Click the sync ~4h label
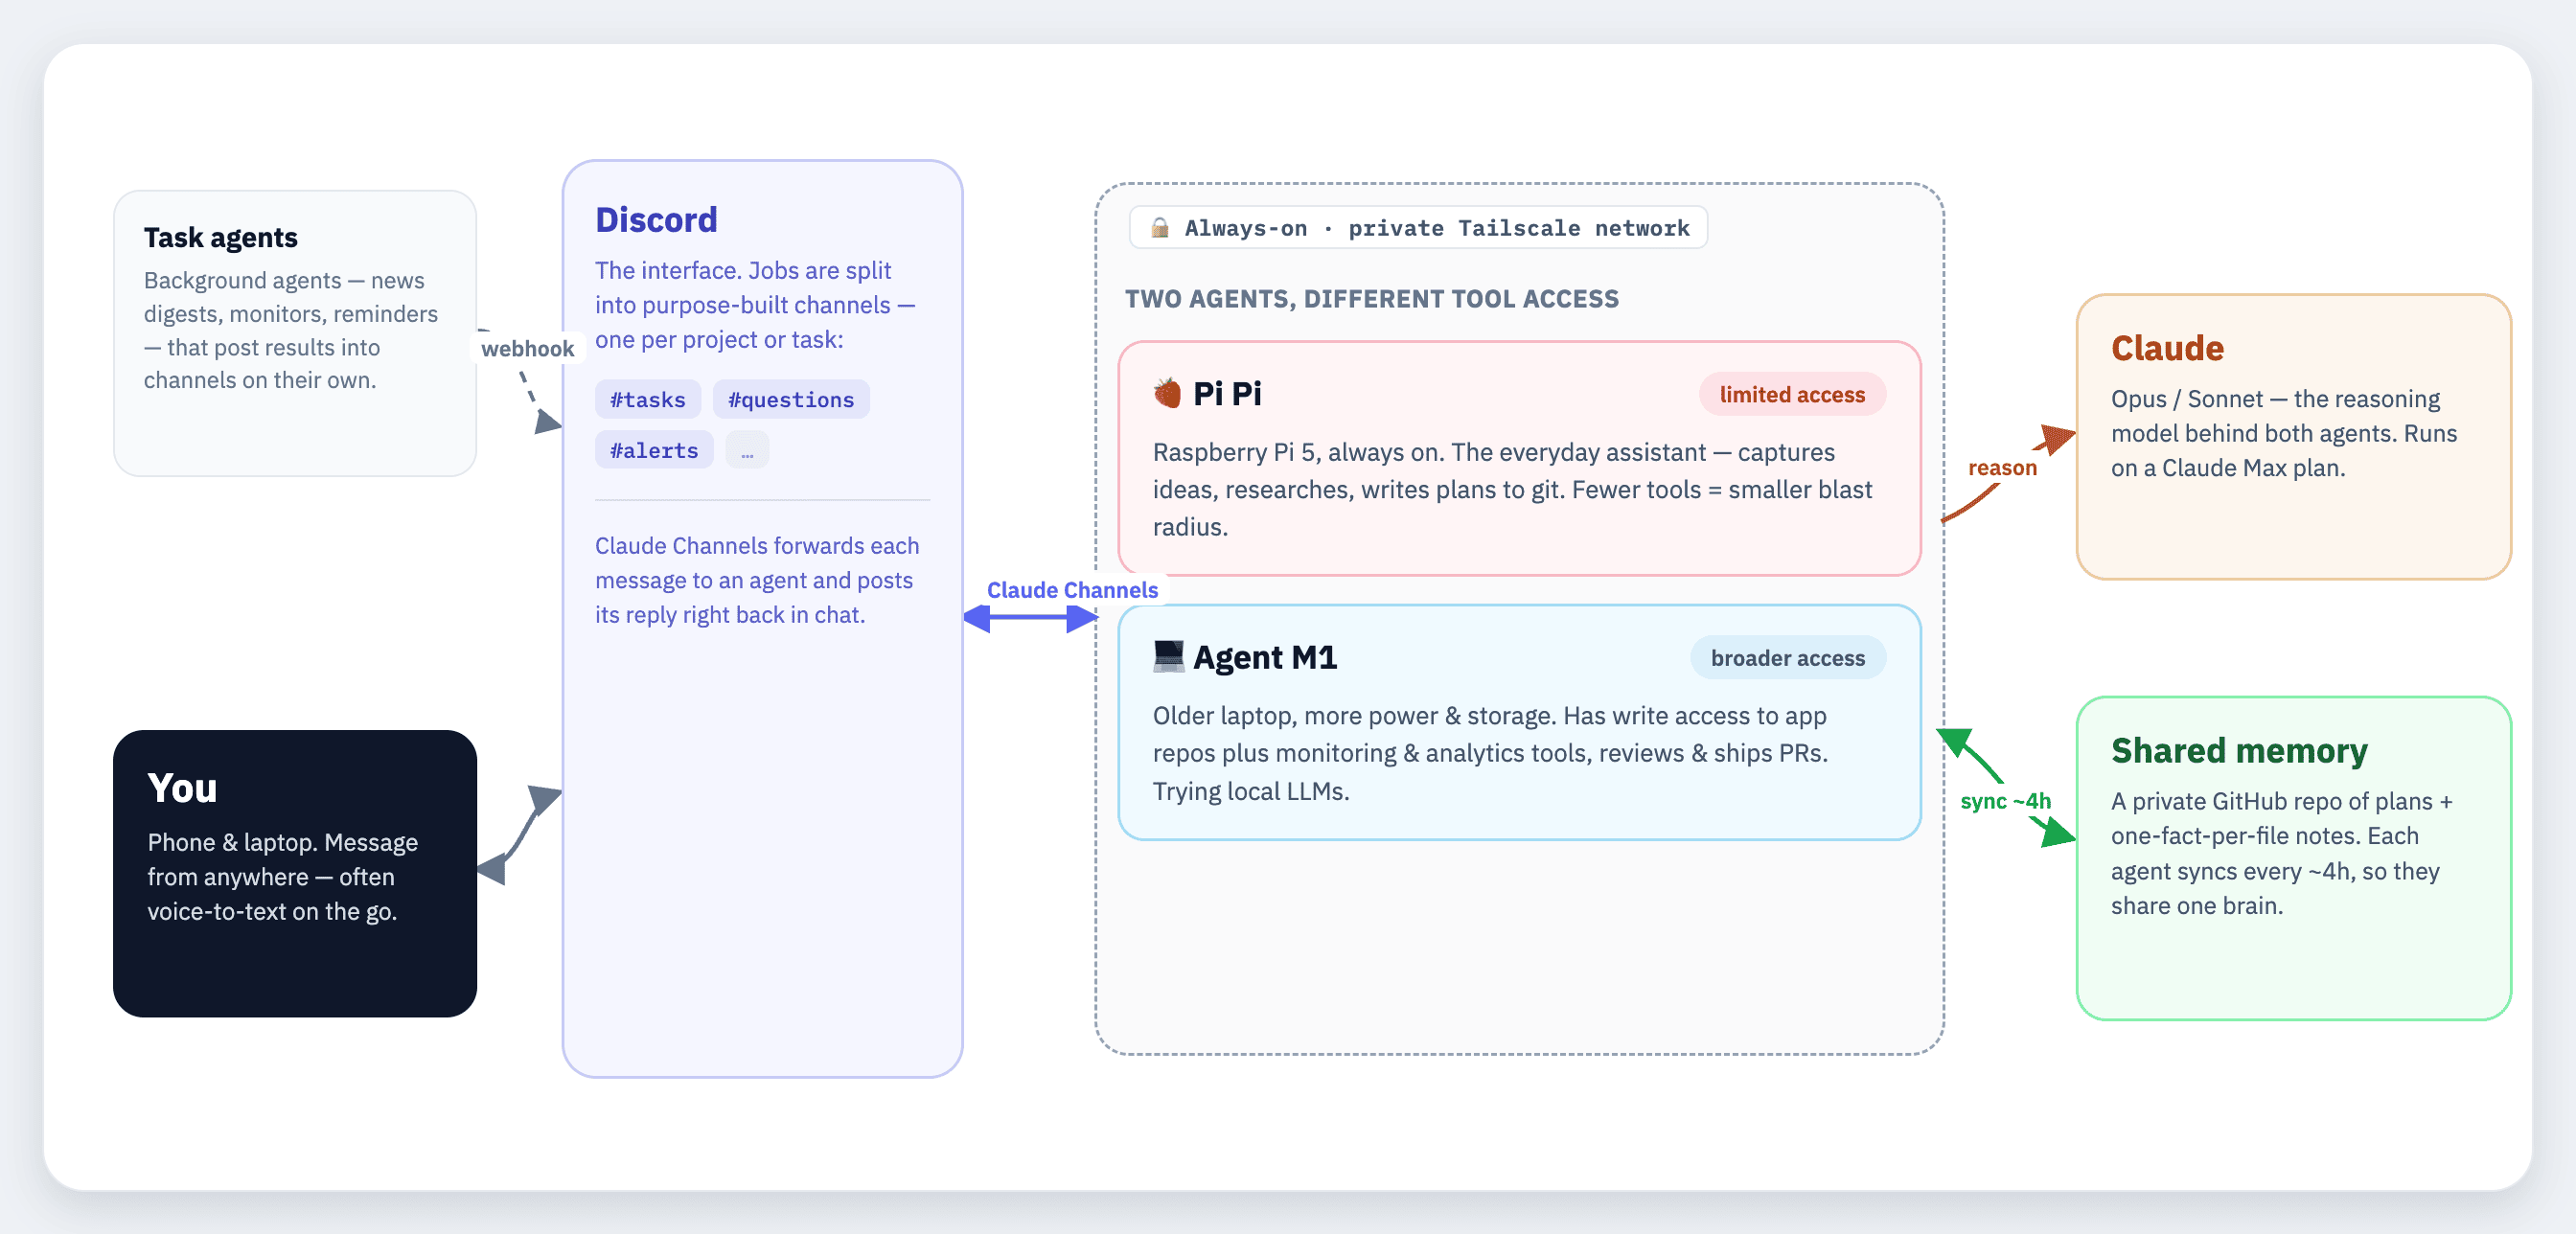 point(2005,801)
